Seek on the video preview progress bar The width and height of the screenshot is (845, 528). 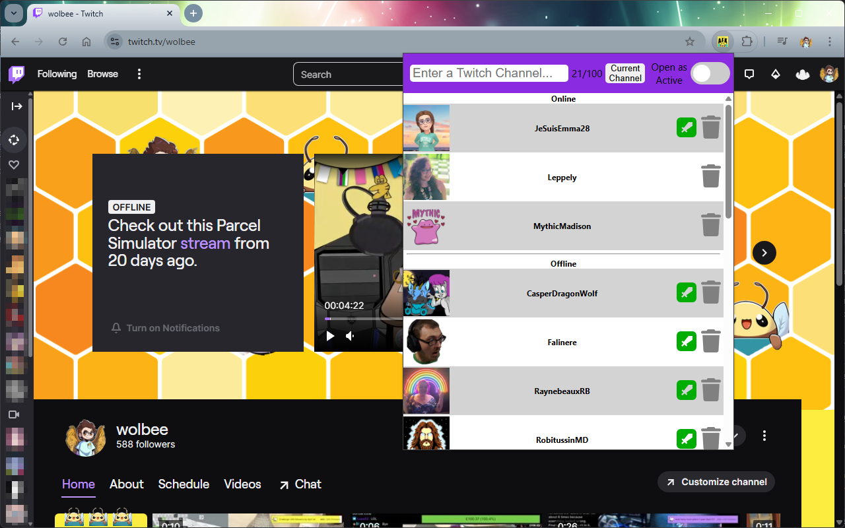[364, 319]
